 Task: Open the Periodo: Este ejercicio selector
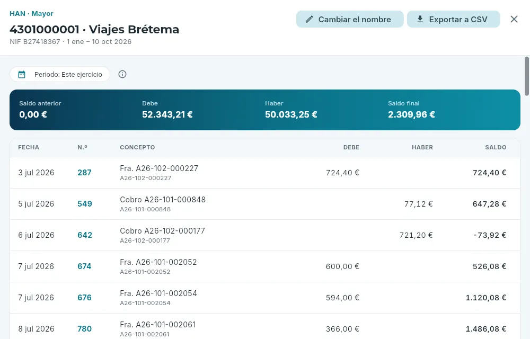click(60, 74)
